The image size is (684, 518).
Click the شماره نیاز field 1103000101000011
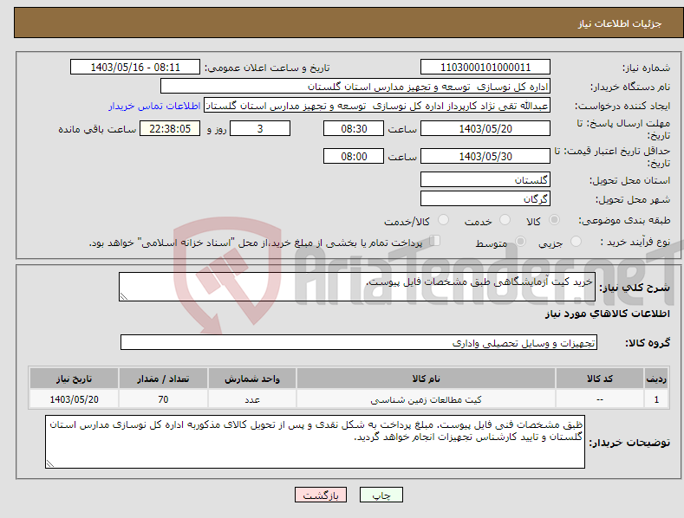(485, 68)
